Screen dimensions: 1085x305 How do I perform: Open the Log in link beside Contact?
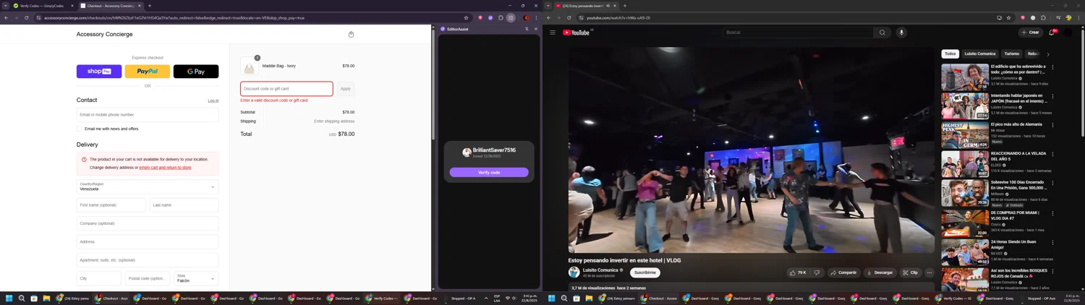[x=213, y=100]
